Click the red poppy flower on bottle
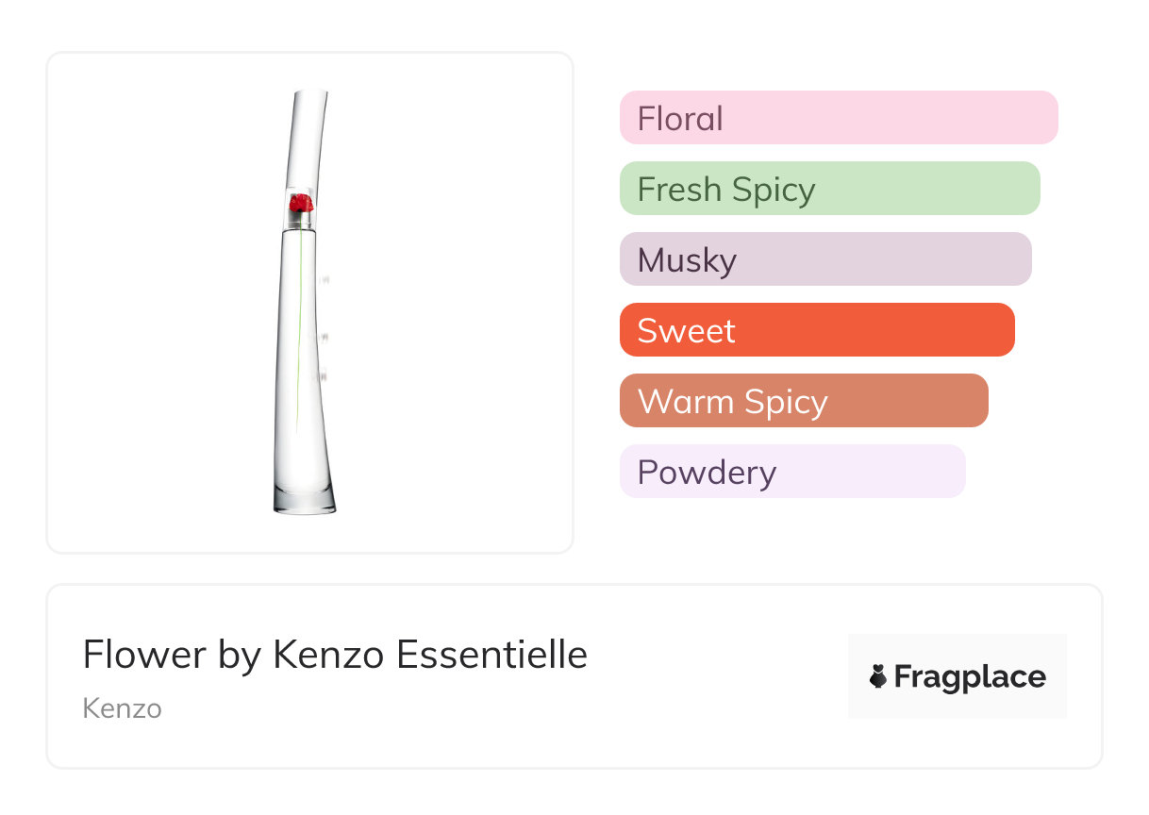Image resolution: width=1149 pixels, height=815 pixels. [x=301, y=203]
